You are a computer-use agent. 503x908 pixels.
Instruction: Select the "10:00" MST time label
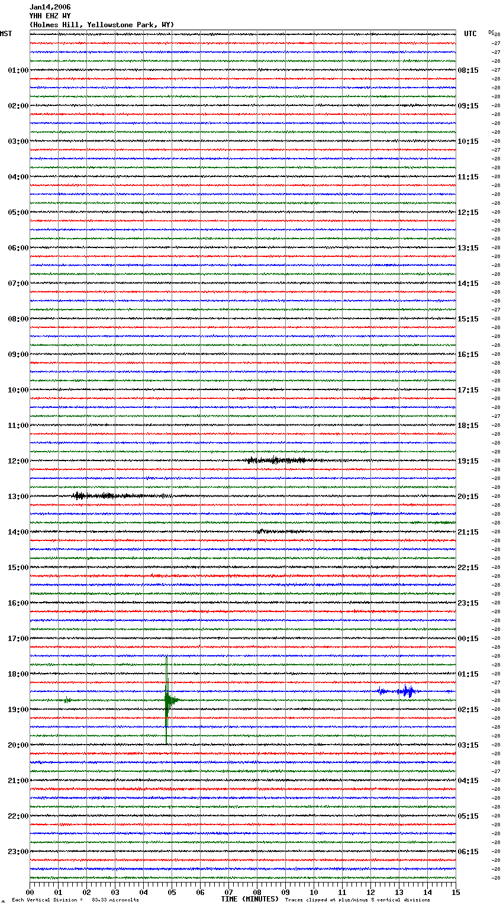click(18, 390)
